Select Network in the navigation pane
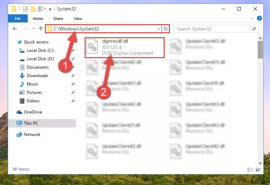The width and height of the screenshot is (270, 185). [32, 134]
